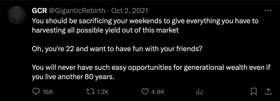Image resolution: width=280 pixels, height=101 pixels.
Task: Share the tweet via upload arrow icon
Action: pyautogui.click(x=268, y=91)
